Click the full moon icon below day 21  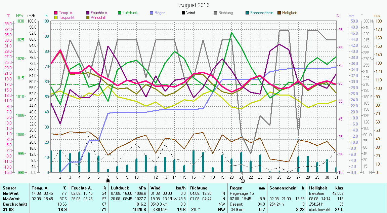tap(243, 181)
